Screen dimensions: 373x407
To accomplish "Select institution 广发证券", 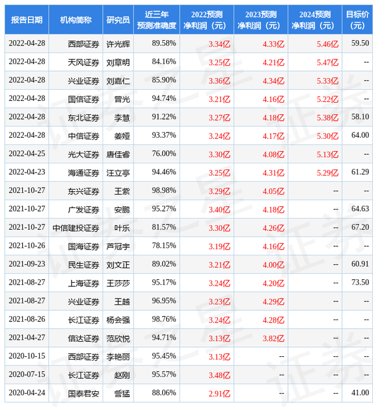I will [x=83, y=210].
